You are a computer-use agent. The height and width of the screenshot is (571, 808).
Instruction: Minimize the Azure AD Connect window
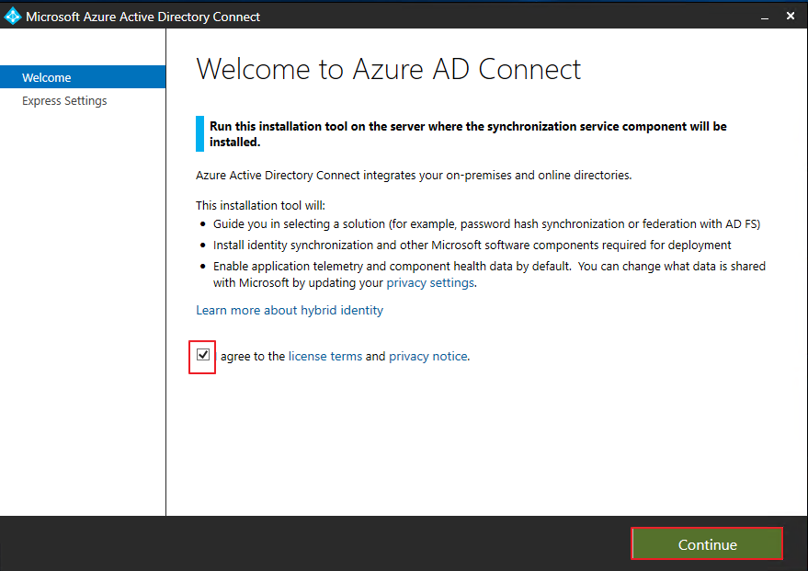coord(765,17)
